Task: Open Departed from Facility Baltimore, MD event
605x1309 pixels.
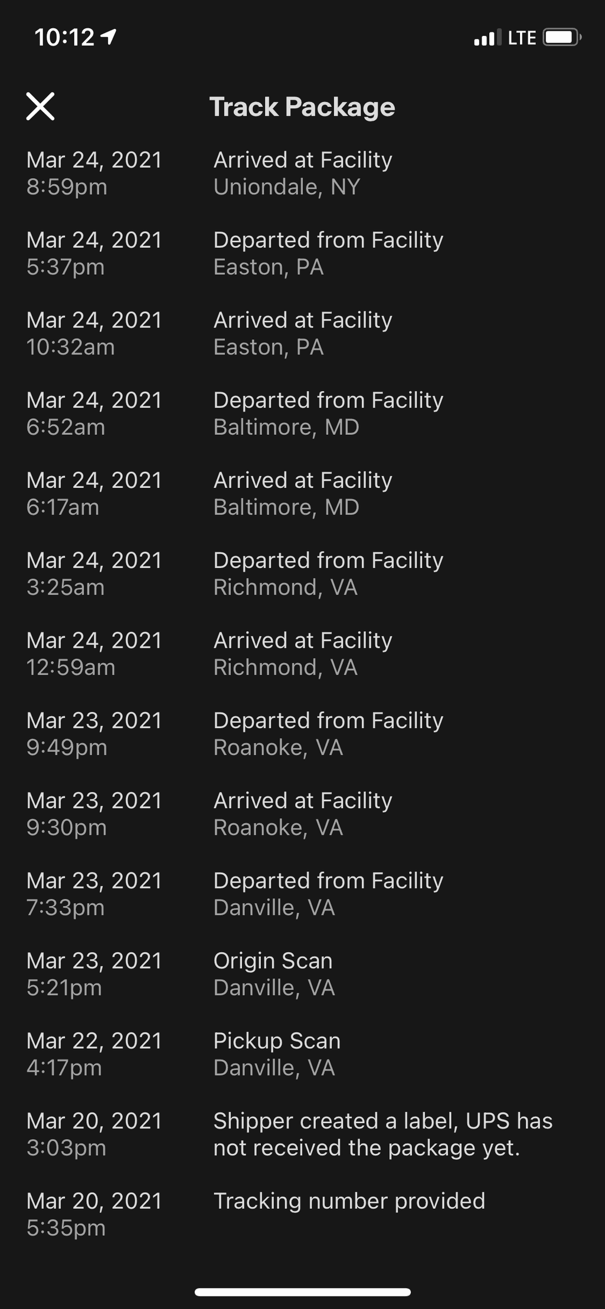Action: [x=302, y=414]
